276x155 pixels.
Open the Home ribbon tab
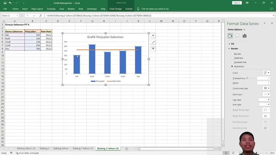16,9
